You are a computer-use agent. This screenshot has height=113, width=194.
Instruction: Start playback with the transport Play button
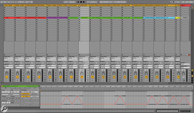pyautogui.click(x=78, y=2)
